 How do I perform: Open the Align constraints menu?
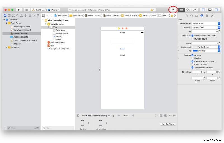[165, 116]
